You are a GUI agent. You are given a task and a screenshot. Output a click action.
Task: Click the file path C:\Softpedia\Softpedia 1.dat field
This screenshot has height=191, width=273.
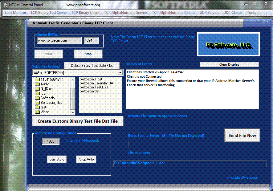pos(190,164)
